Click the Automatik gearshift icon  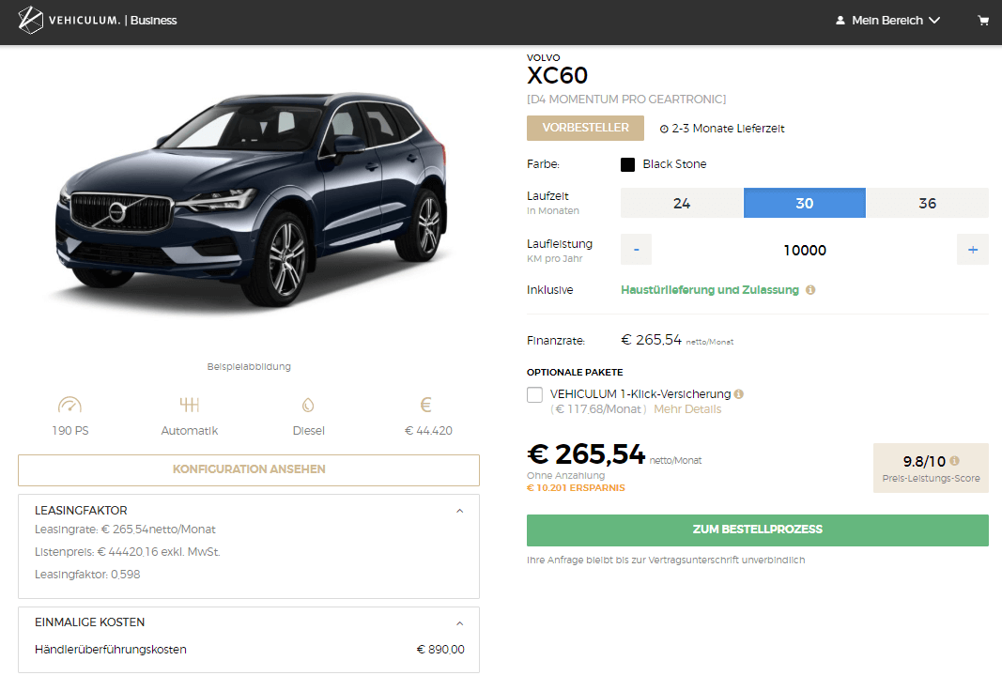pos(190,406)
